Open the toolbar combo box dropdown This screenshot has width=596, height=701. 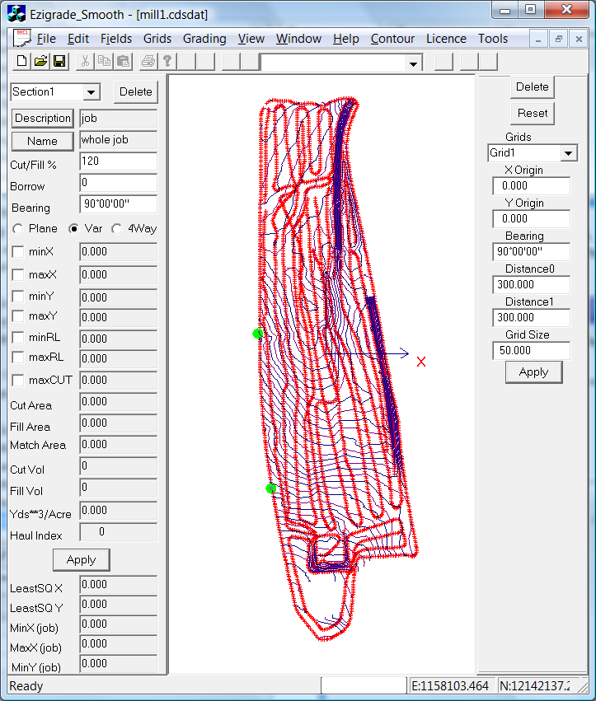pyautogui.click(x=414, y=63)
